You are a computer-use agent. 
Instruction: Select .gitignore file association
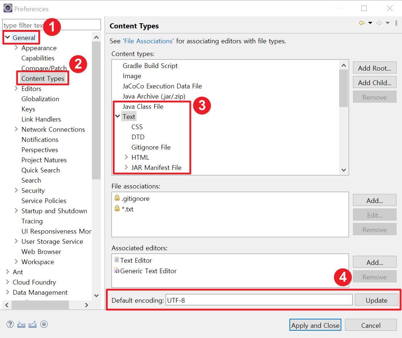click(135, 199)
